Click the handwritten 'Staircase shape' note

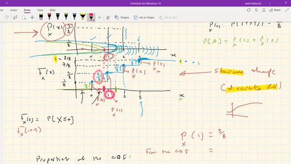click(245, 72)
